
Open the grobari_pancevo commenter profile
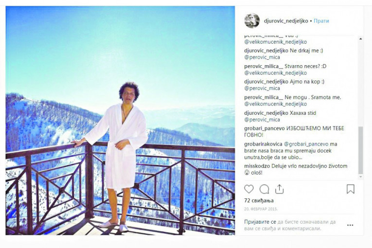coord(265,128)
